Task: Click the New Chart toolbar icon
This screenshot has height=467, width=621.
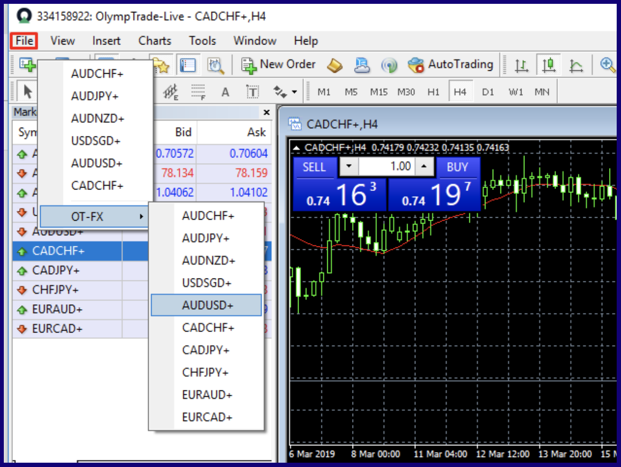Action: (x=28, y=64)
